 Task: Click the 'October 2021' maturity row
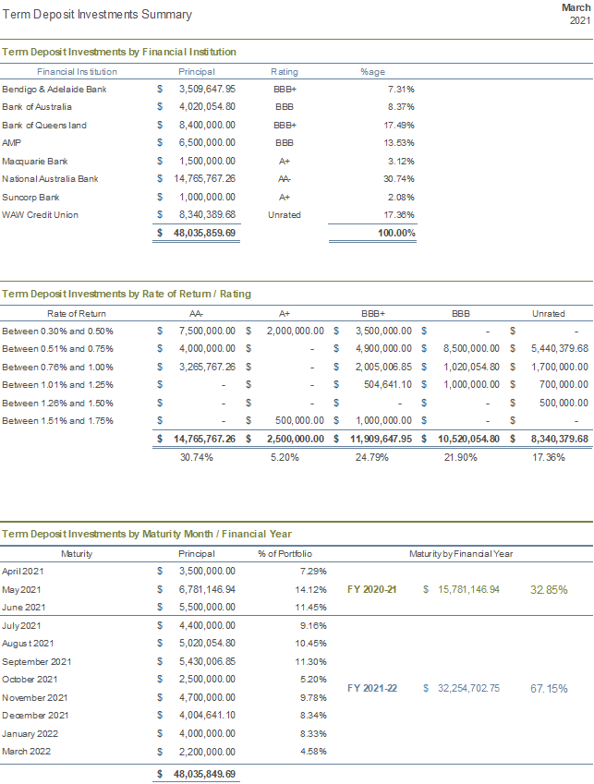(30, 680)
